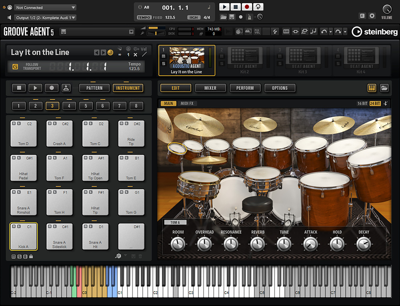Open the preset name dropdown arrow
Screen dimensions: 400x306
(x=131, y=32)
